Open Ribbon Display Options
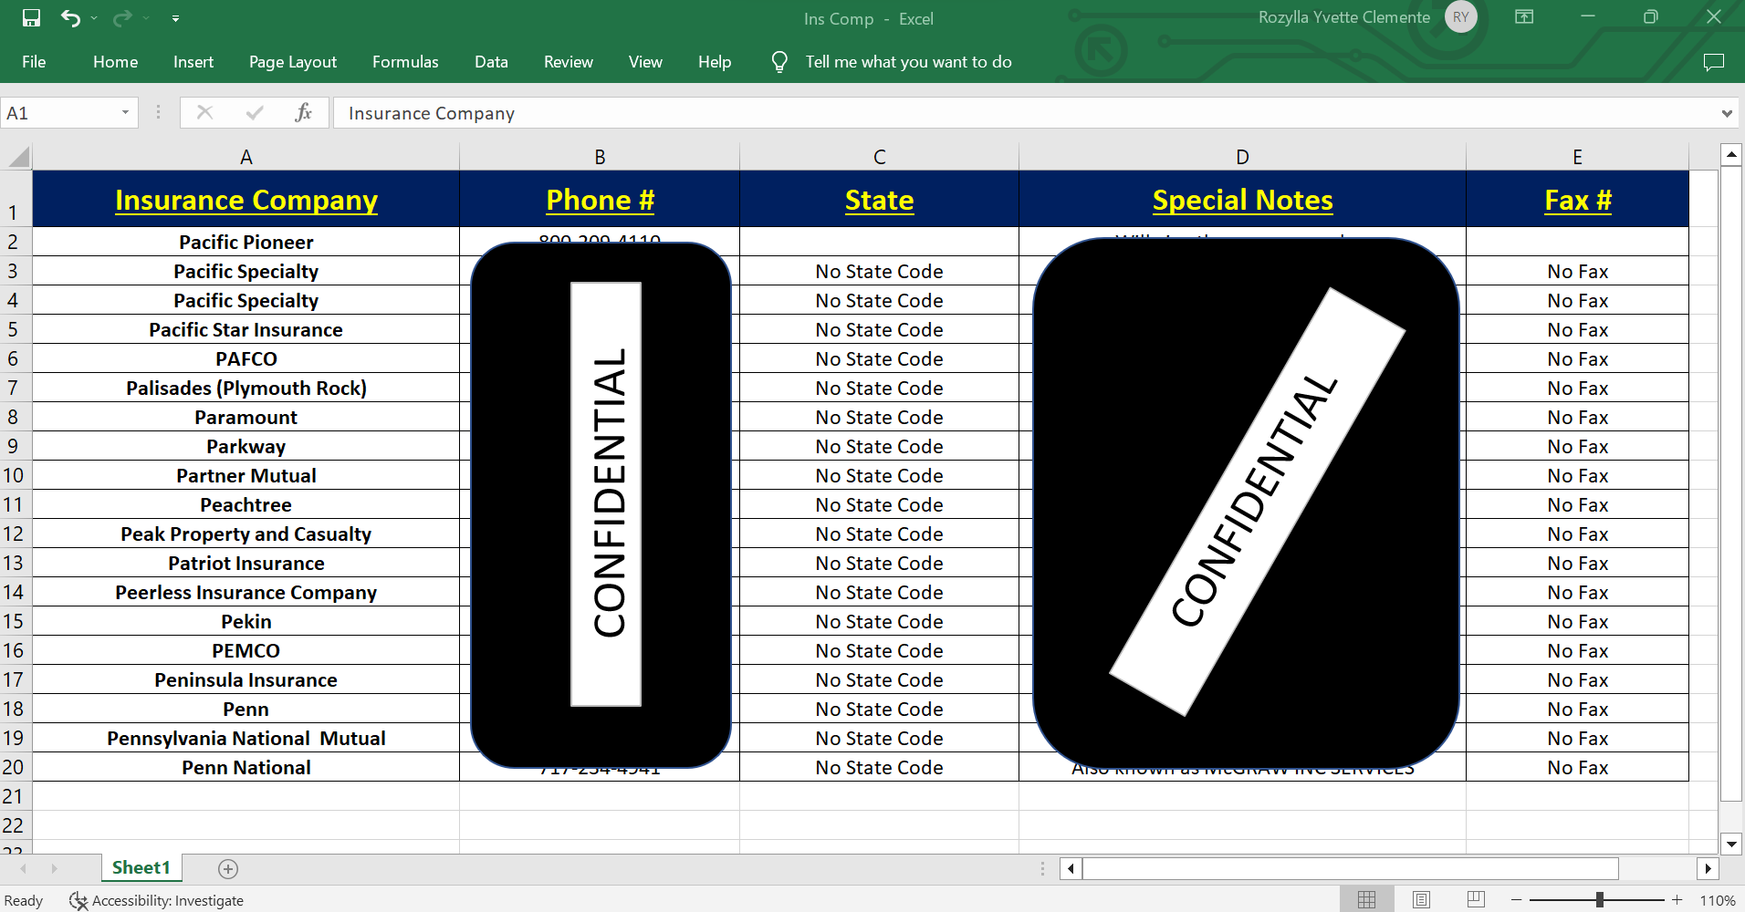This screenshot has height=912, width=1745. [x=1524, y=17]
